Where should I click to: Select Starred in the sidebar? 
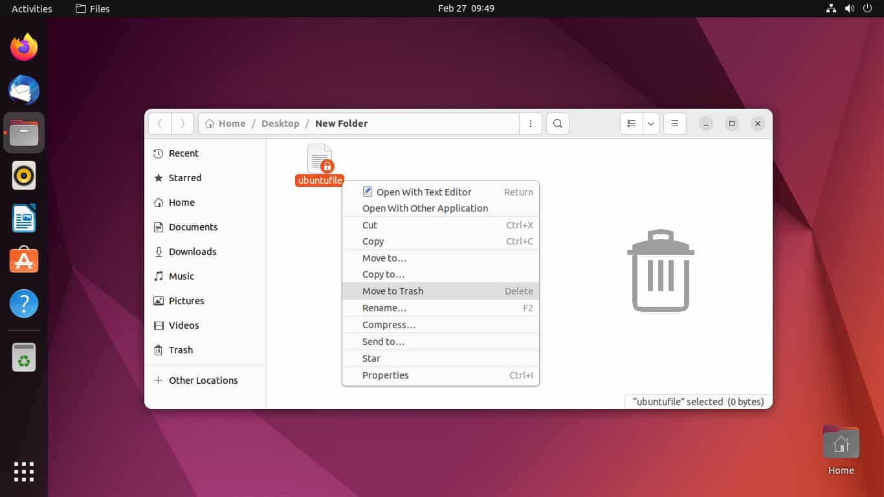(x=185, y=178)
